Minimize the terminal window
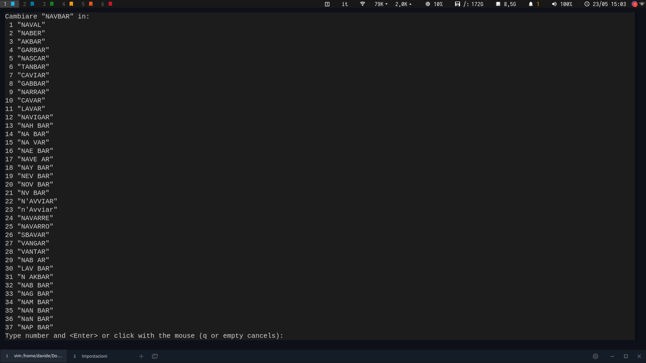This screenshot has width=646, height=363. coord(612,356)
